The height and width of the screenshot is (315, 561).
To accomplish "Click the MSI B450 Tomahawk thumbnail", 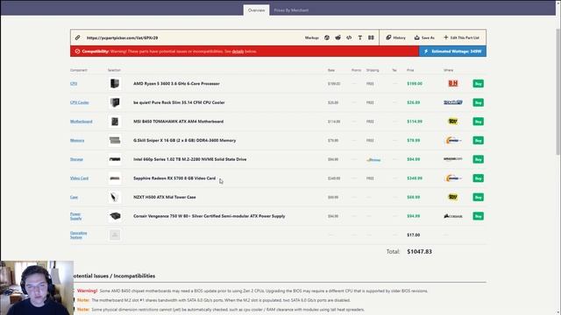I will click(115, 122).
